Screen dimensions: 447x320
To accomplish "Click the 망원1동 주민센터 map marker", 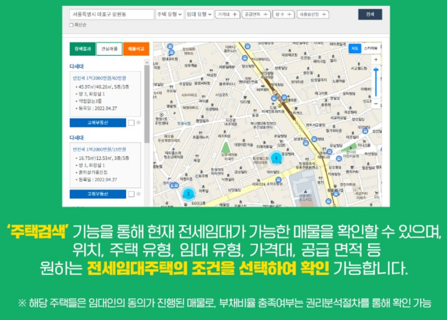I will (x=161, y=114).
